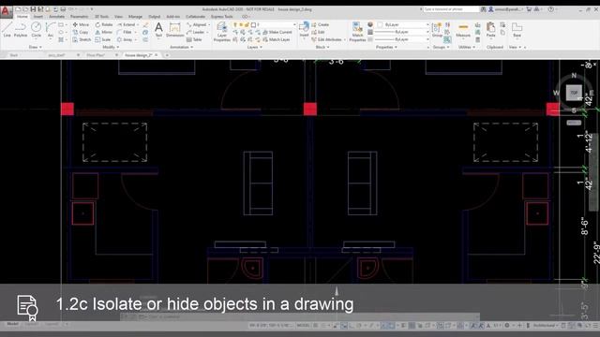Screen dimensions: 600x337
Task: Open the Output ribbon tab
Action: point(155,17)
